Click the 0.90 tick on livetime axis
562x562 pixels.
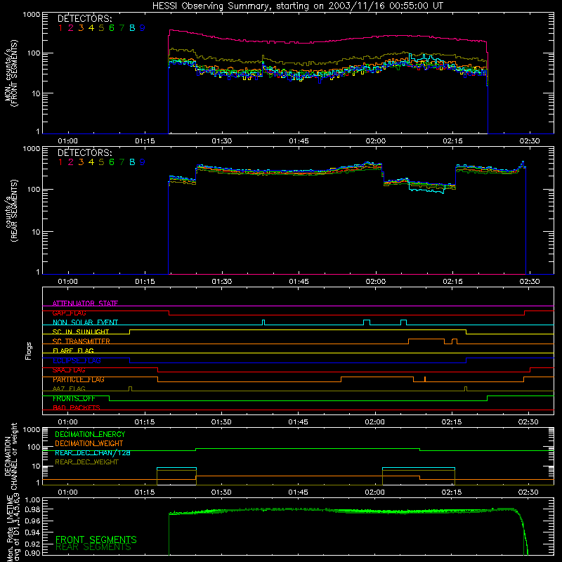click(x=32, y=554)
